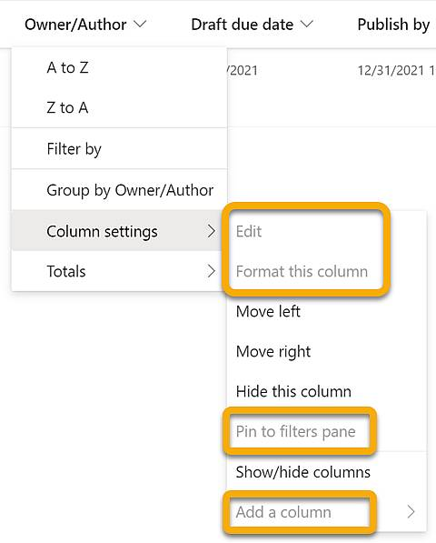This screenshot has height=543, width=436.
Task: Sort the column A to Z
Action: [119, 67]
